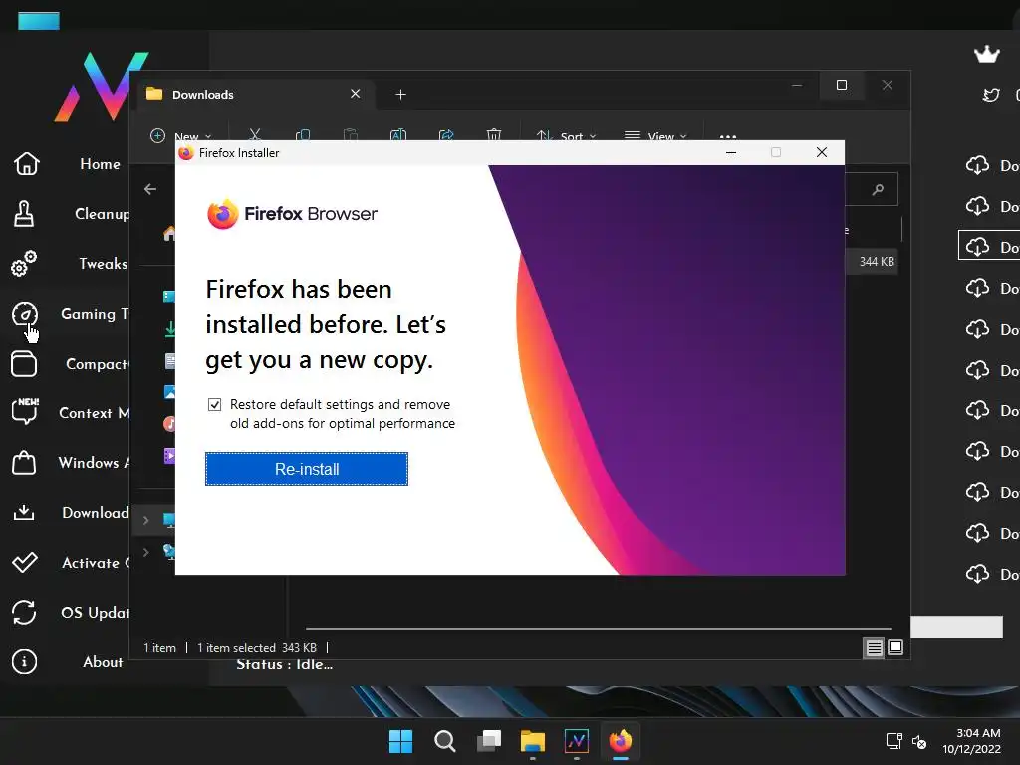Click the Tweaks label in sidebar
1020x765 pixels.
pyautogui.click(x=104, y=263)
